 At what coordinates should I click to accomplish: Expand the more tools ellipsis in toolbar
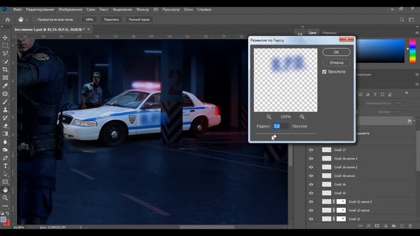pos(5,206)
